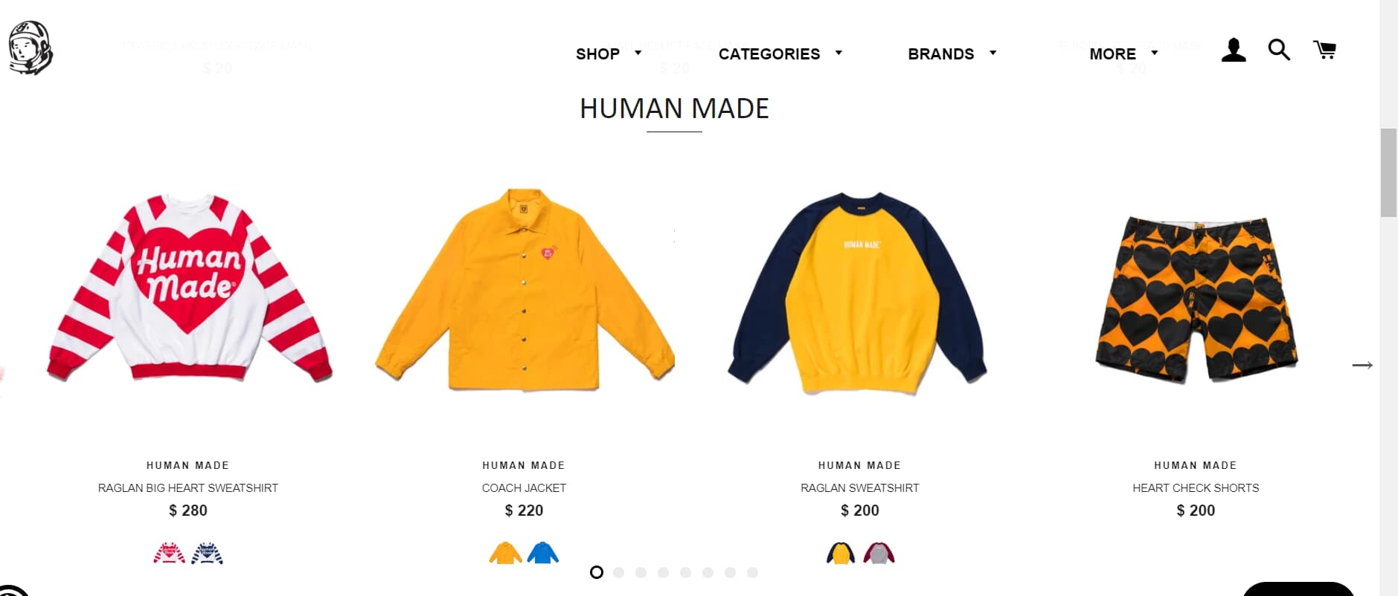Expand the BRANDS dropdown menu
This screenshot has width=1398, height=596.
[952, 54]
